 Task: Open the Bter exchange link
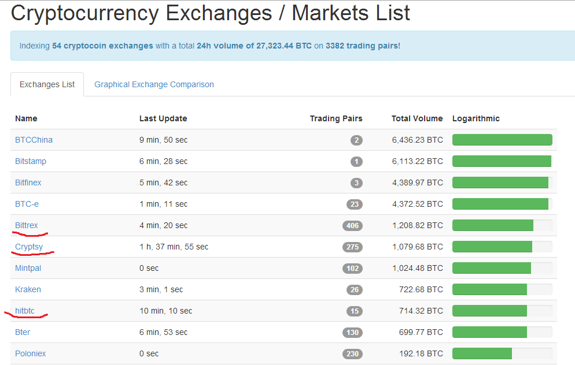tap(23, 332)
